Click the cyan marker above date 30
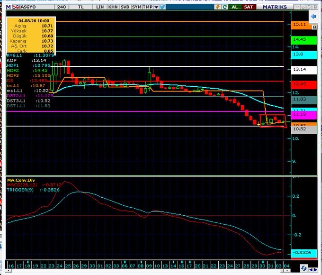Viewport: 322px width, 275px height. point(264,262)
